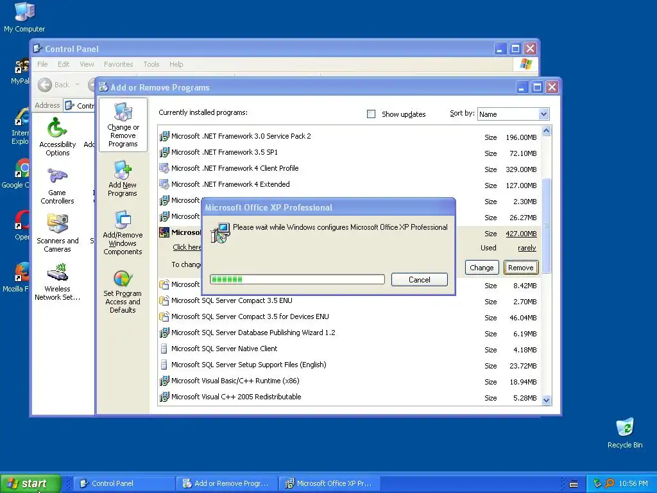The width and height of the screenshot is (657, 493).
Task: Open Favorites menu in Control Panel
Action: click(x=118, y=64)
